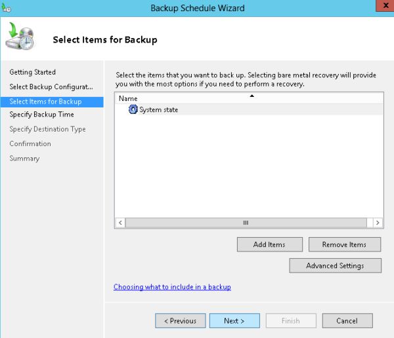
Task: Go to the Getting Started step
Action: point(32,72)
